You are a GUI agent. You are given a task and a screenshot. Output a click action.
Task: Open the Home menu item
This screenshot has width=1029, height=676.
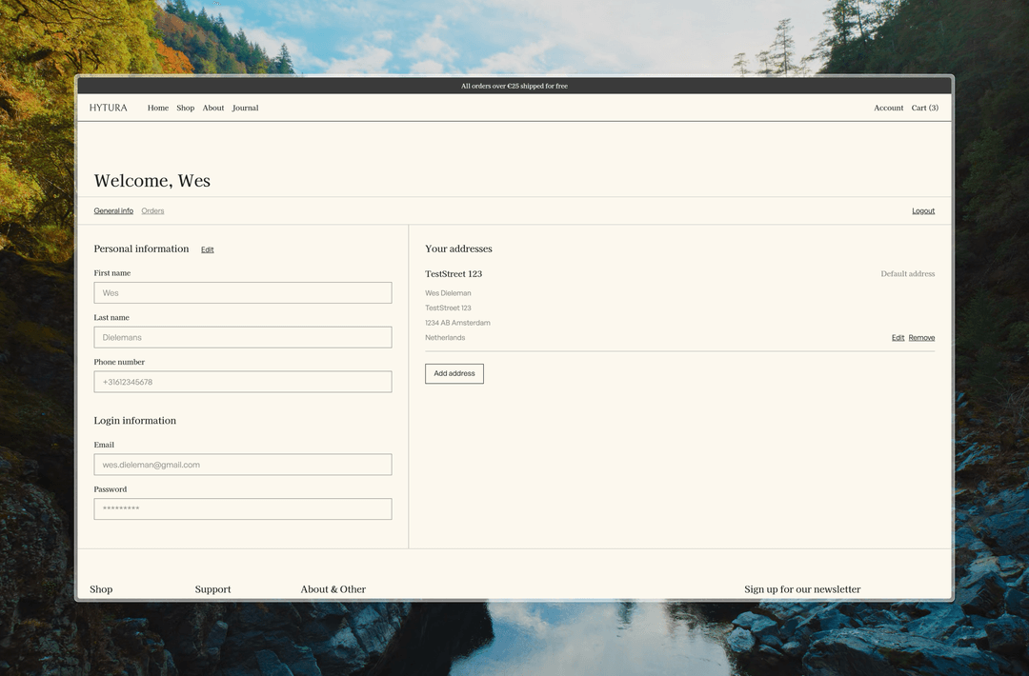(158, 108)
